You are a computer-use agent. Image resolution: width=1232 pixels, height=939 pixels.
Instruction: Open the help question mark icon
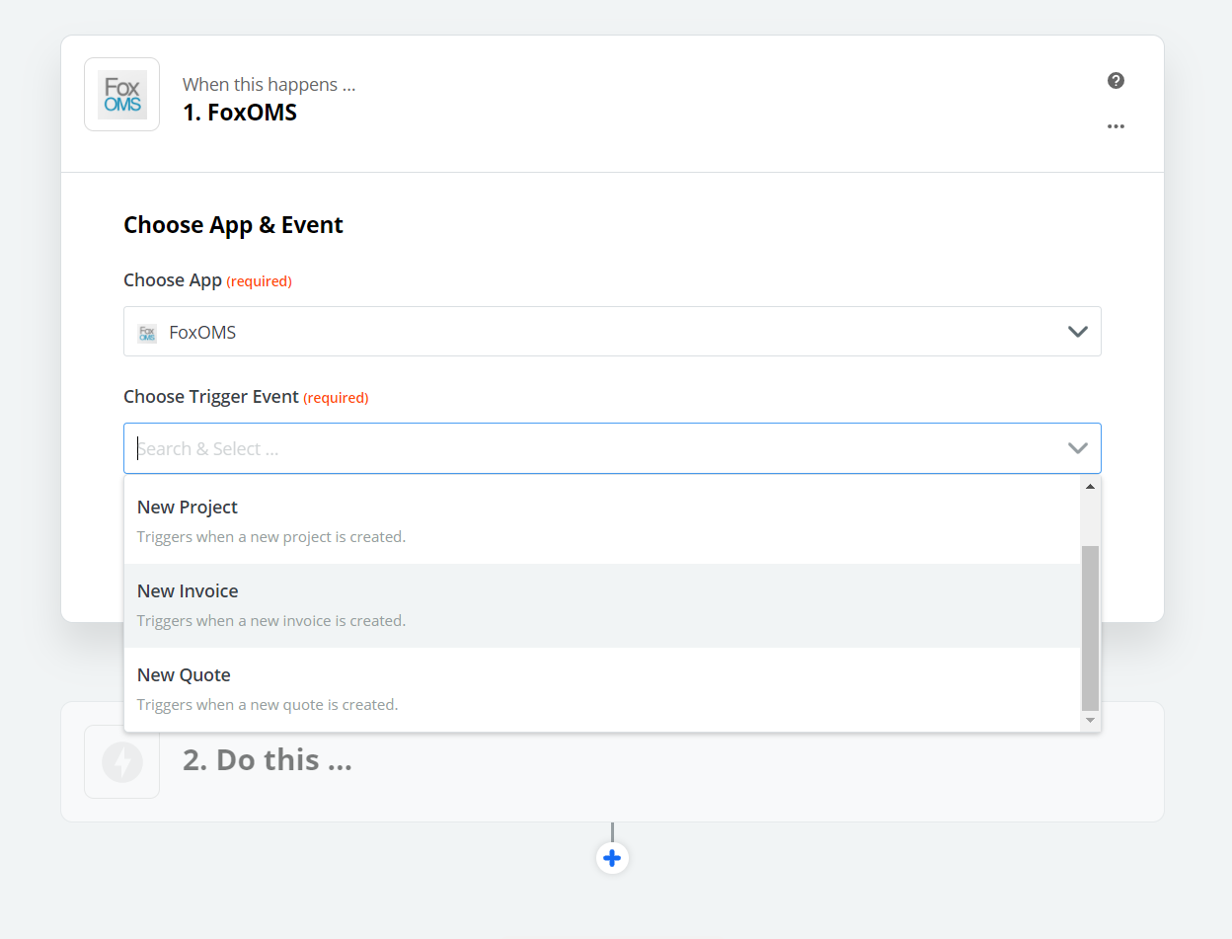point(1116,81)
